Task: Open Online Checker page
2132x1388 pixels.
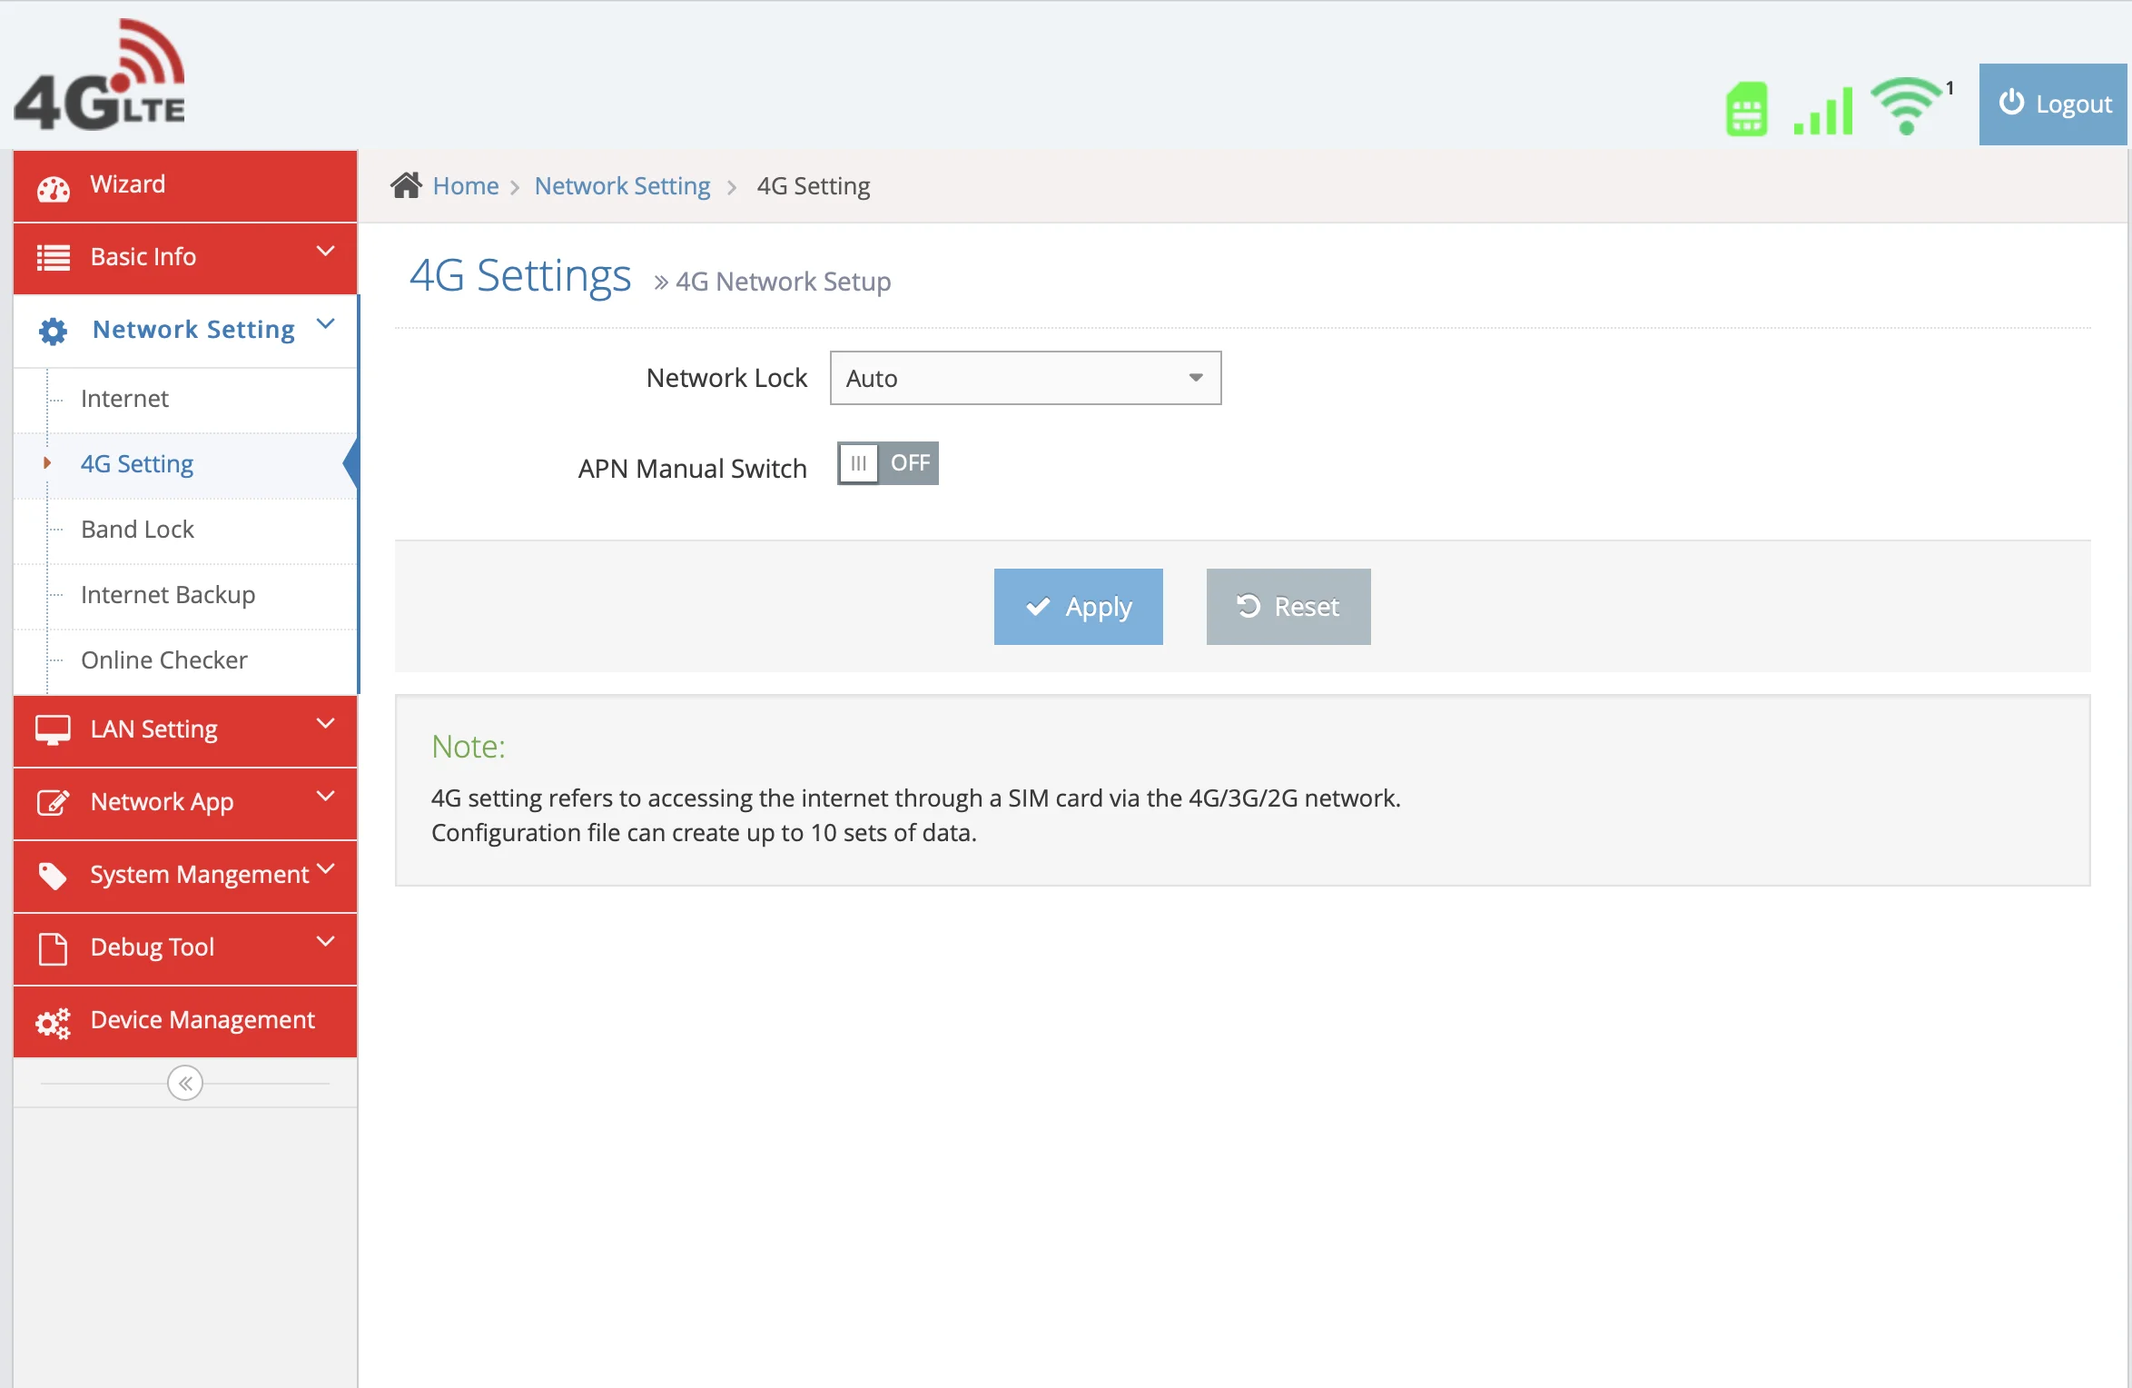Action: (163, 660)
